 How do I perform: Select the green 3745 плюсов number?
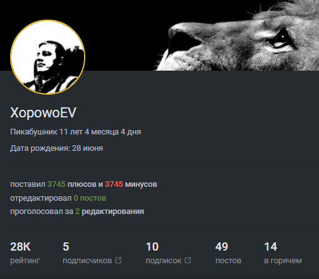click(56, 184)
